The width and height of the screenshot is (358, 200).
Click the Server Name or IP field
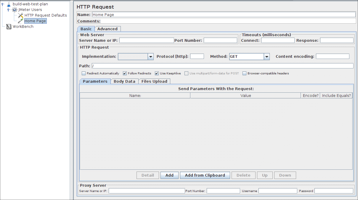coord(146,40)
